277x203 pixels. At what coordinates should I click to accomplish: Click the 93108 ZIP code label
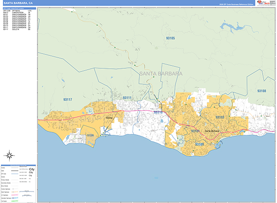point(261,91)
